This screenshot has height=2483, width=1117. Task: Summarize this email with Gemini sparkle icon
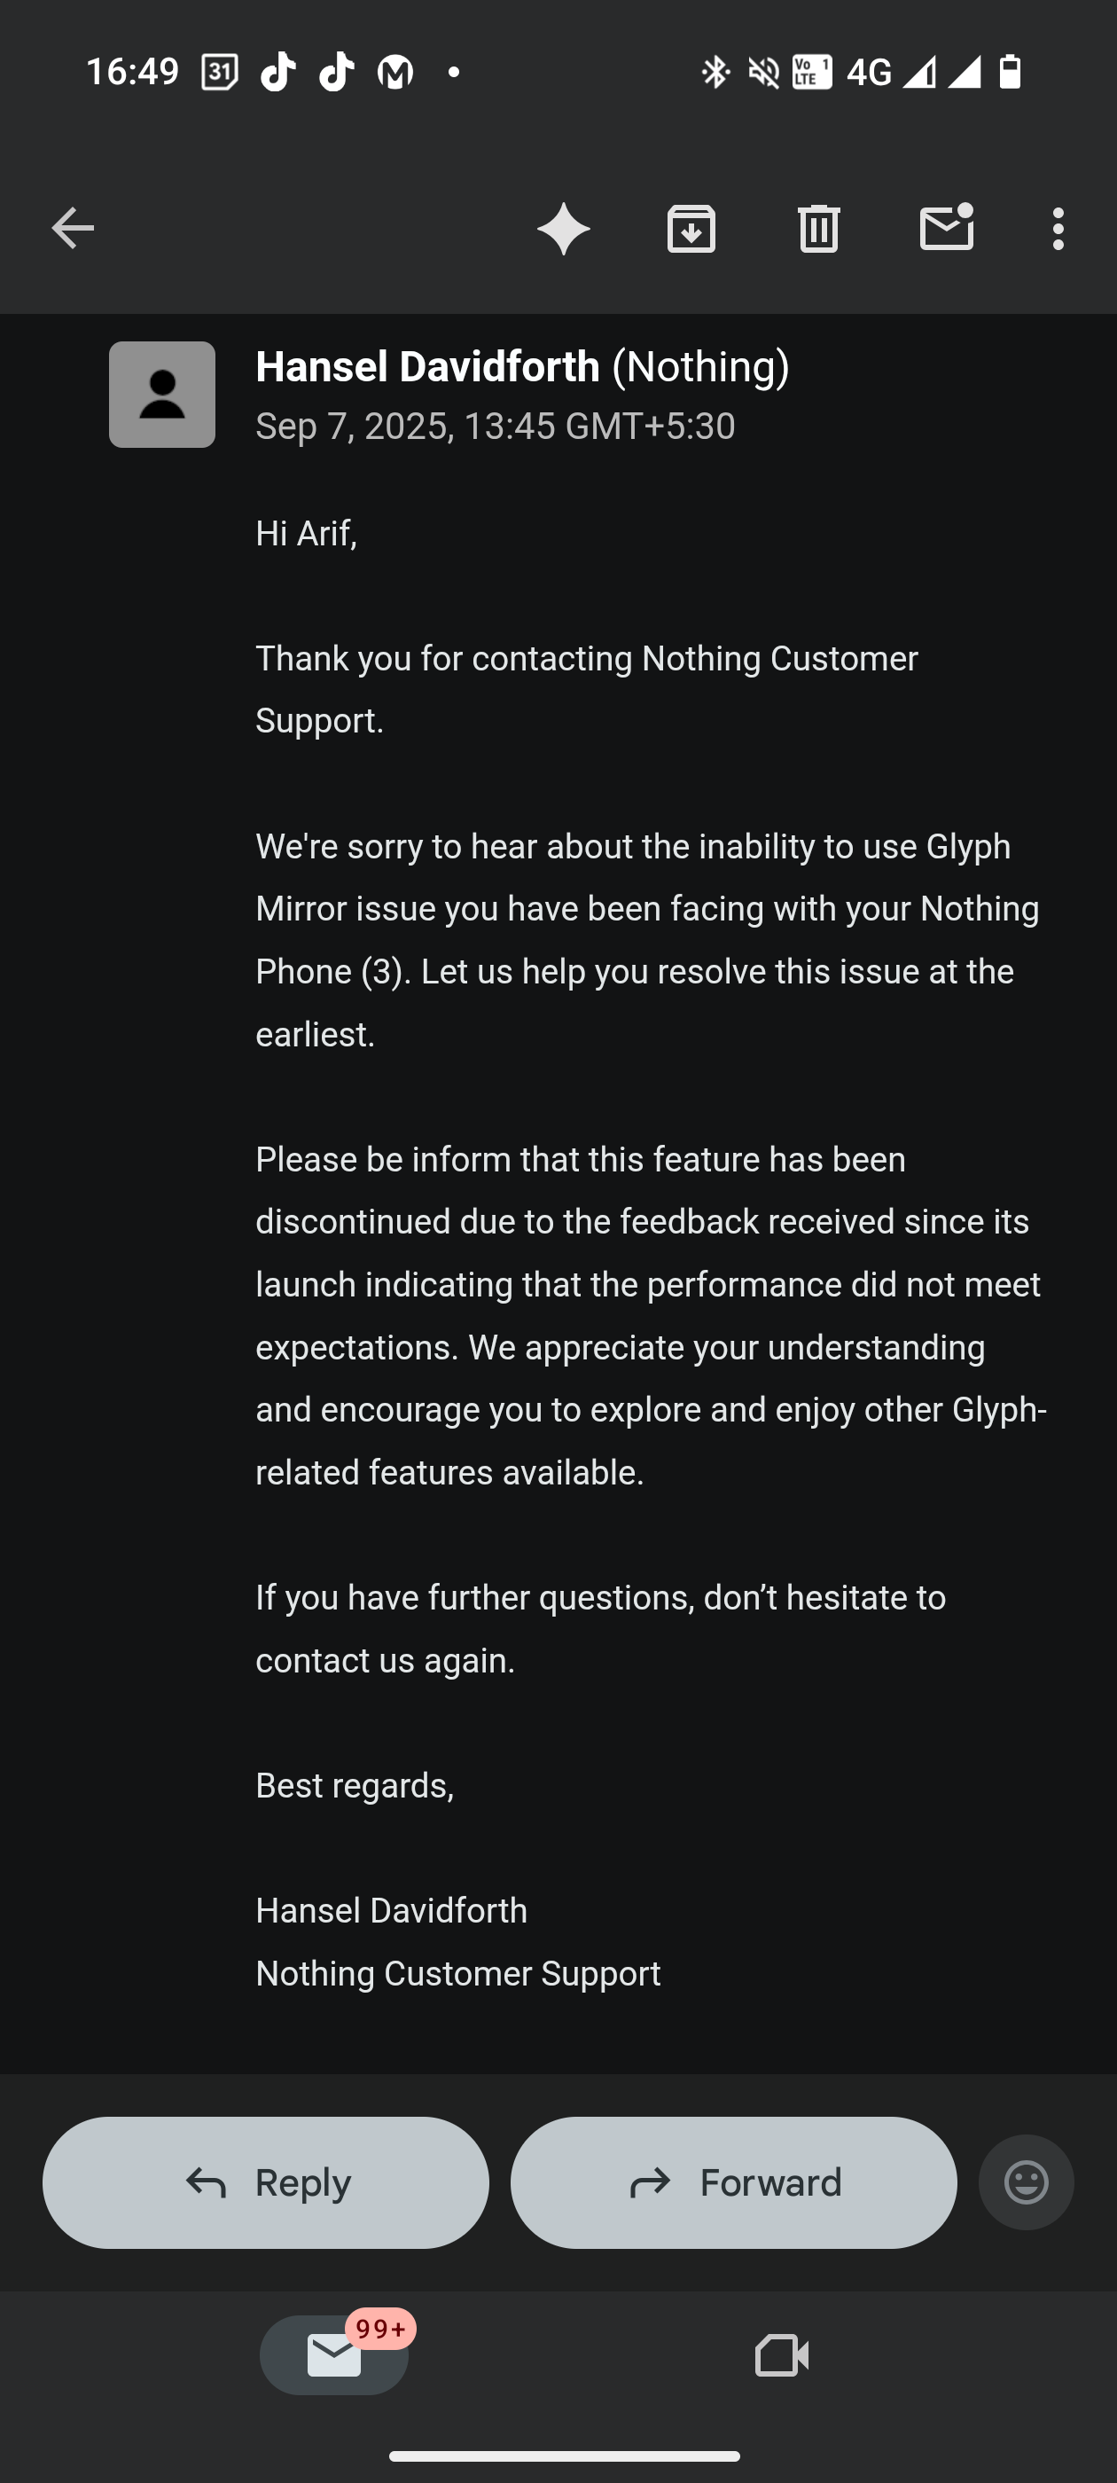(x=565, y=228)
